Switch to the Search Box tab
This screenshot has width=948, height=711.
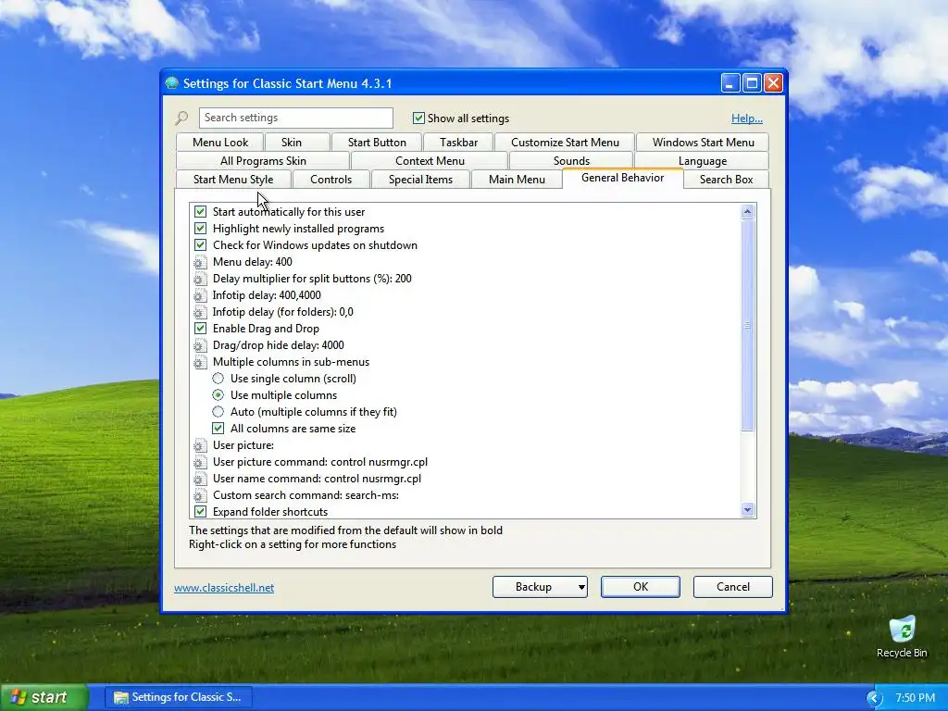[x=726, y=180]
